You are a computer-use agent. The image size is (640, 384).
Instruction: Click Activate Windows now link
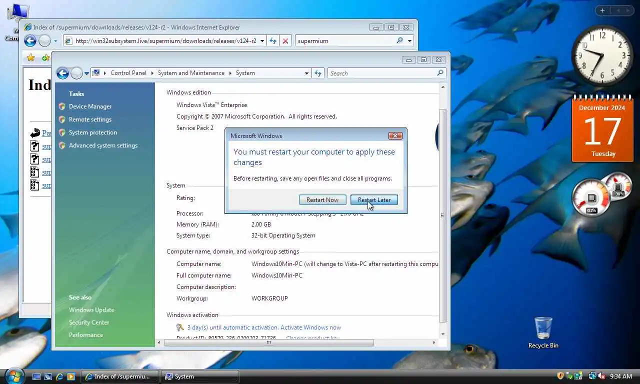click(310, 327)
